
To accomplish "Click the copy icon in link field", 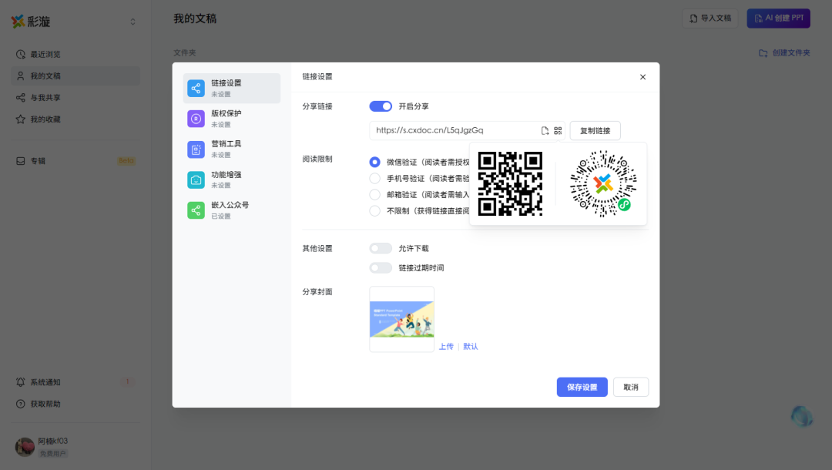I will [x=545, y=130].
